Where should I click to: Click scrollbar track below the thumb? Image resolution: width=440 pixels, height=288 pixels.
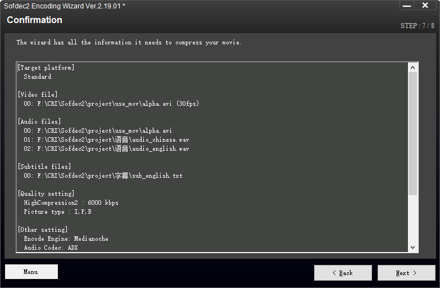(x=412, y=219)
